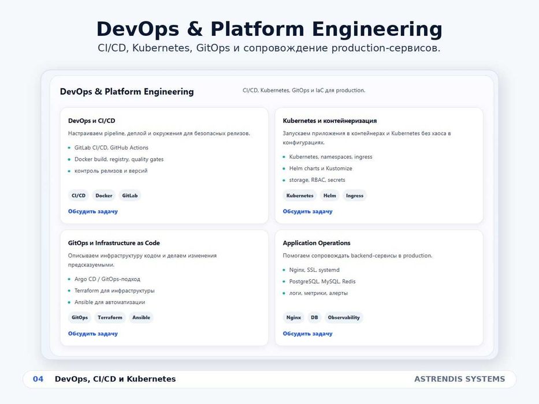Select the Terraform tag chip
539x404 pixels.
point(110,317)
